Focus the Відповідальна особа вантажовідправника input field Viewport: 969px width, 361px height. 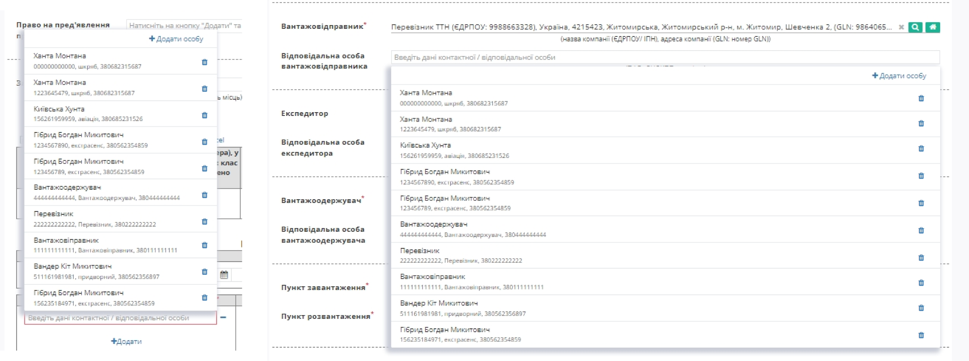click(x=665, y=57)
